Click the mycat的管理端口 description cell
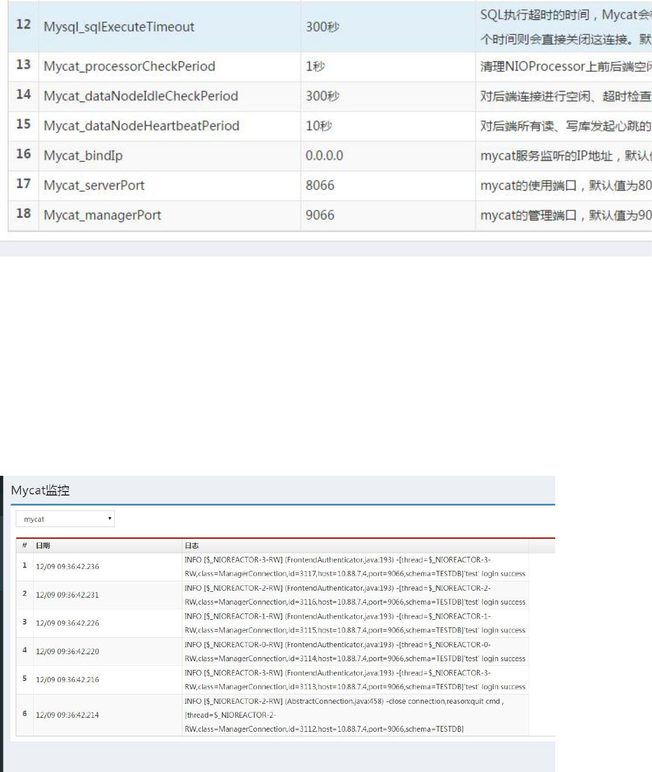The width and height of the screenshot is (652, 772). coord(563,215)
